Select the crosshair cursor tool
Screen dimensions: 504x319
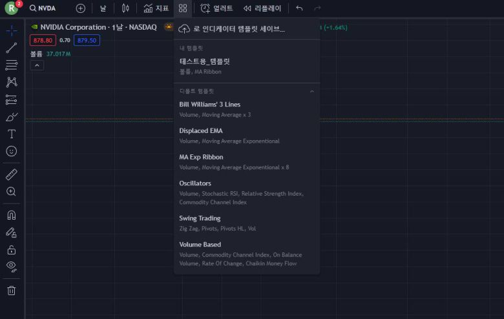tap(12, 30)
